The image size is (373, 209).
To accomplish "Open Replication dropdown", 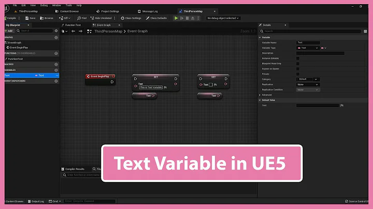I will (308, 84).
